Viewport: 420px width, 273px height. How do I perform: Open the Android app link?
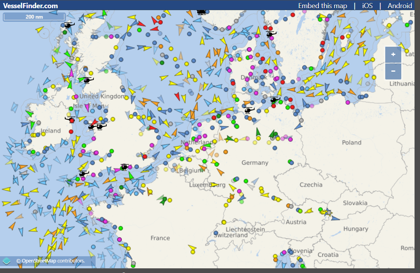[x=400, y=5]
